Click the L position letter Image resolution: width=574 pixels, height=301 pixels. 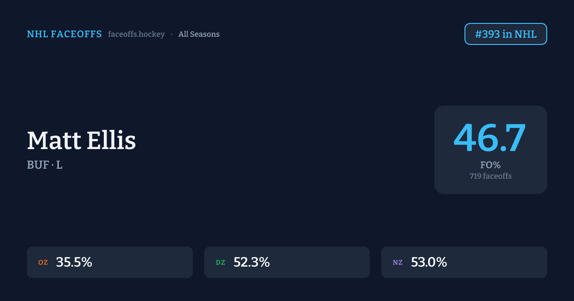point(59,165)
